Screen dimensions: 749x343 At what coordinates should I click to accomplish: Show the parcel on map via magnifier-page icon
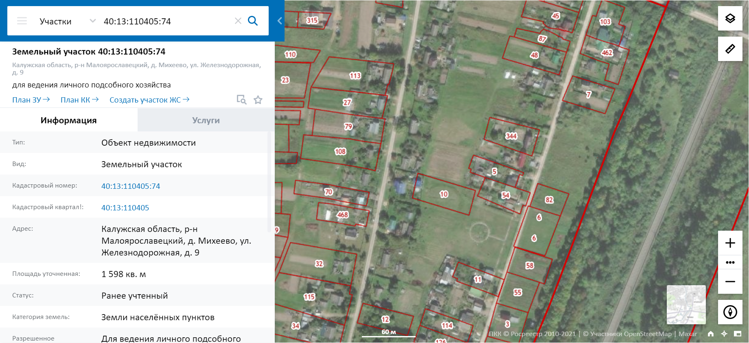(x=241, y=100)
